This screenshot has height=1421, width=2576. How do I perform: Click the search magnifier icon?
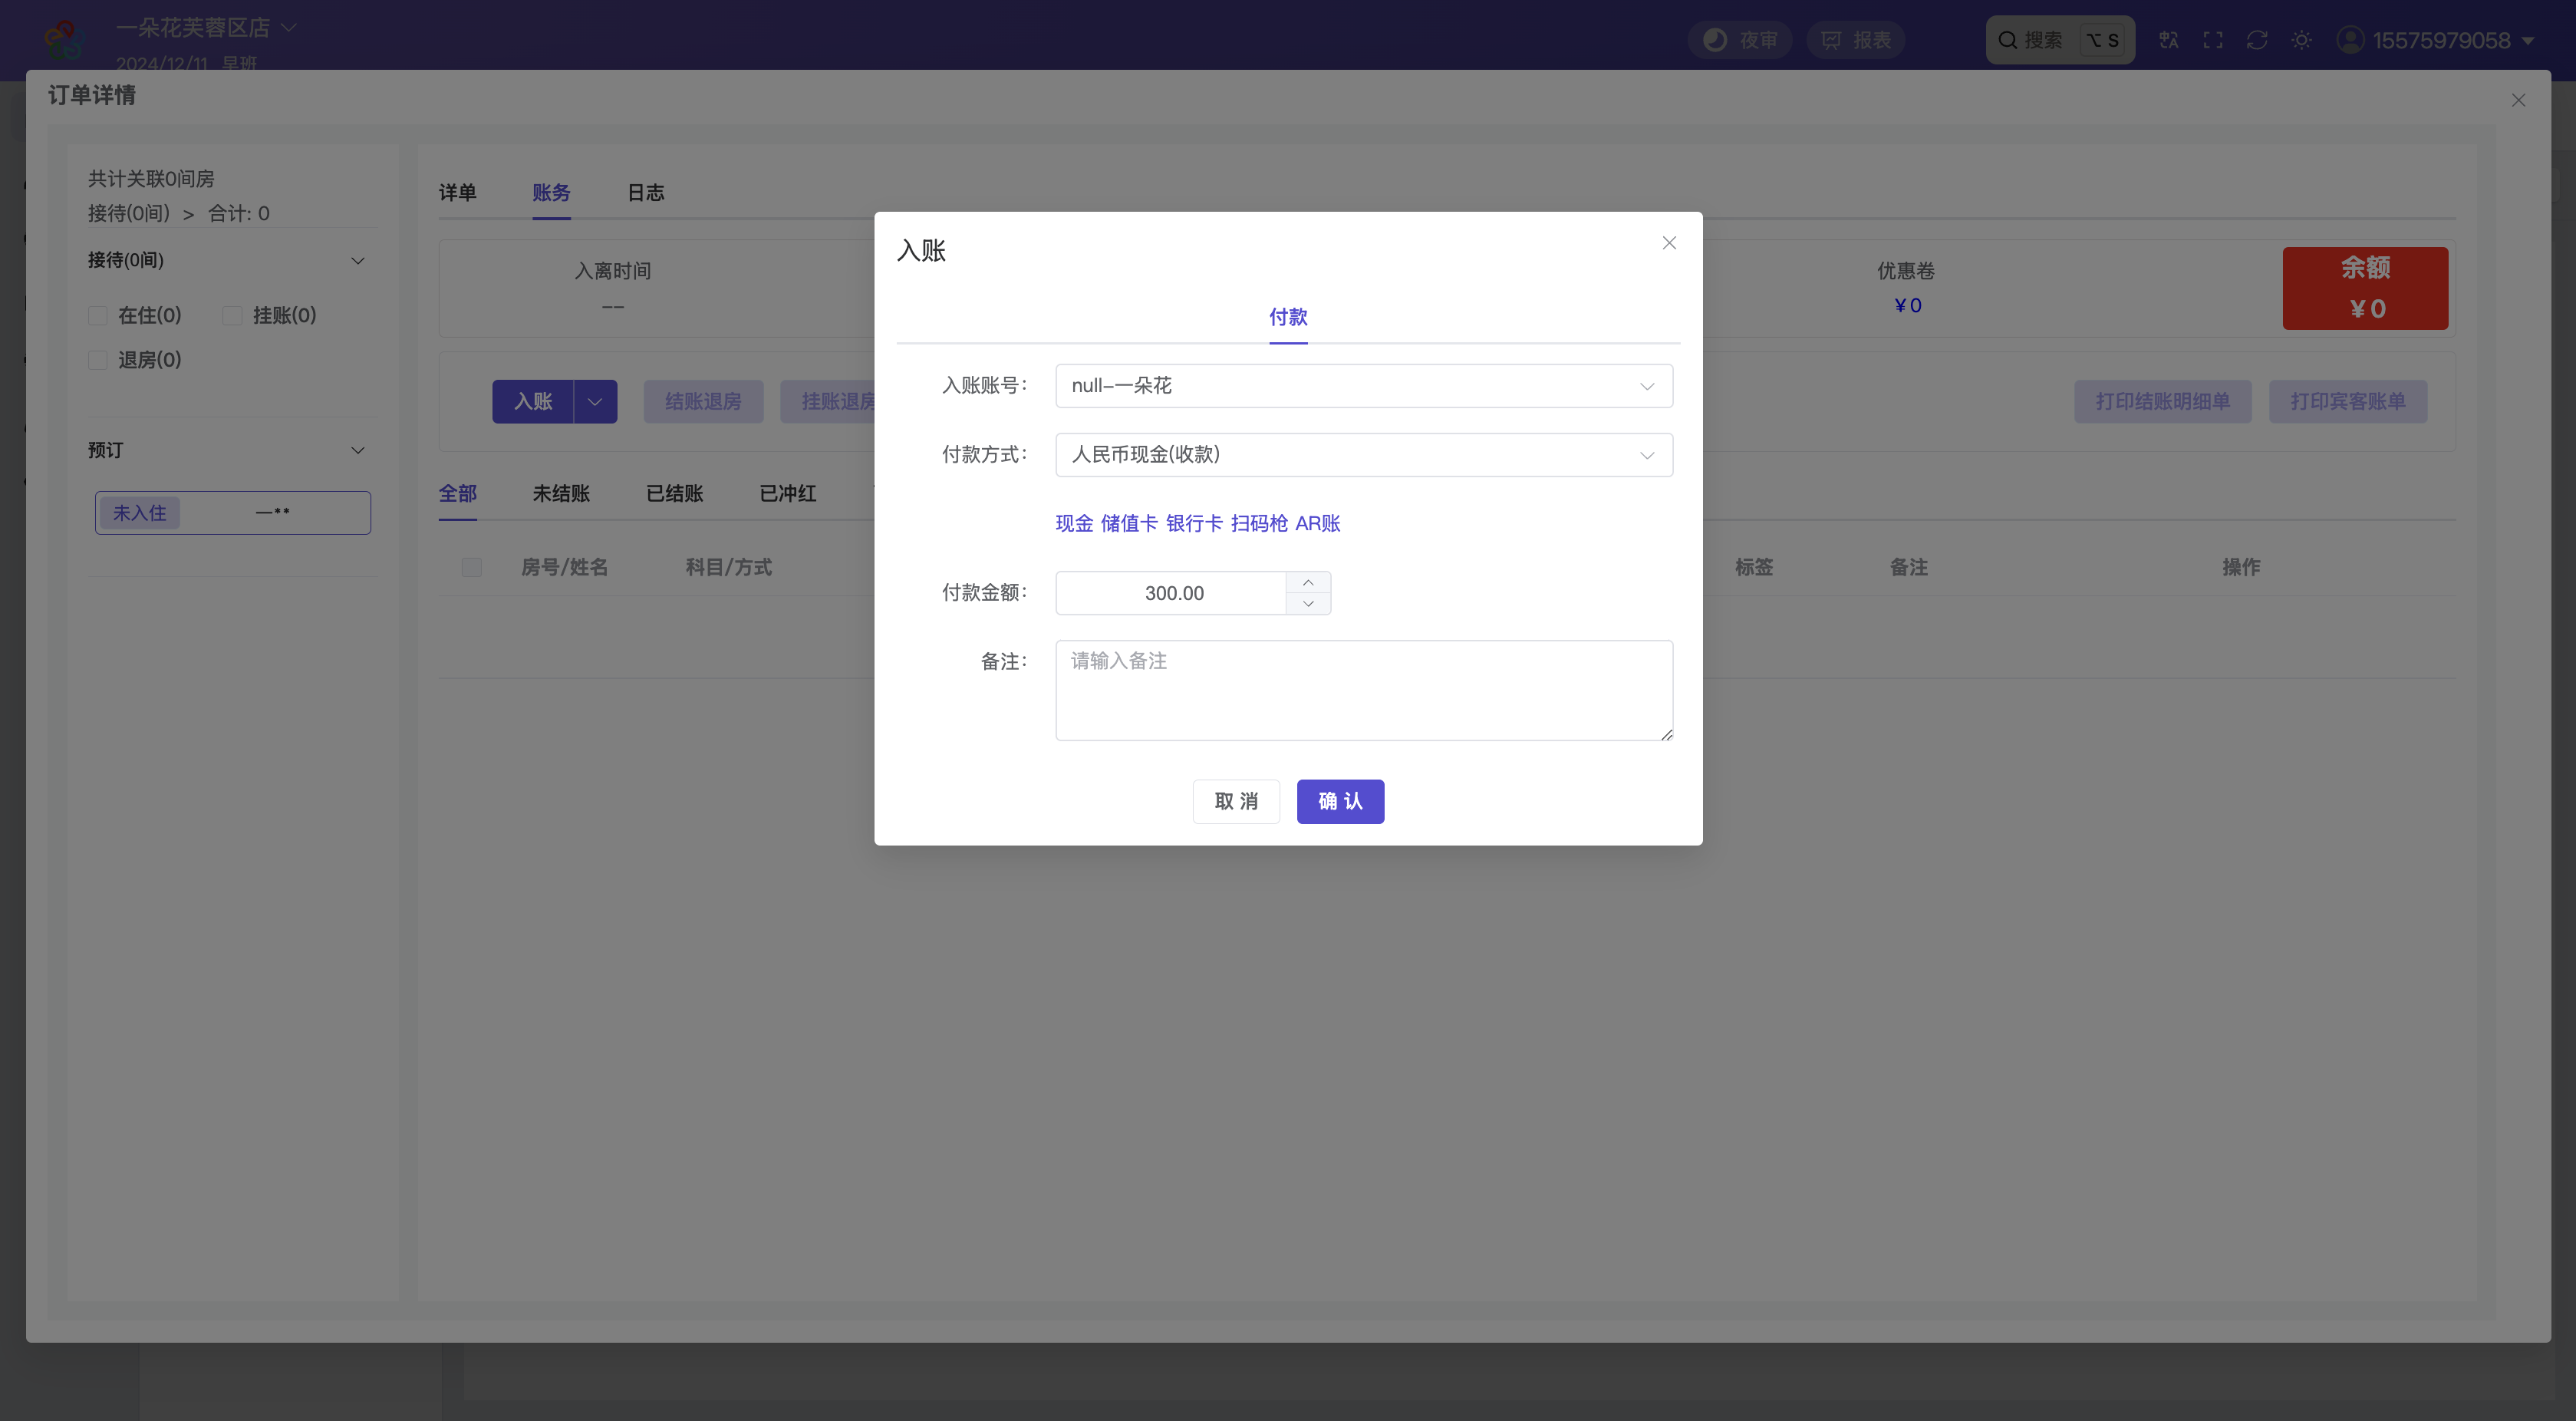2007,40
